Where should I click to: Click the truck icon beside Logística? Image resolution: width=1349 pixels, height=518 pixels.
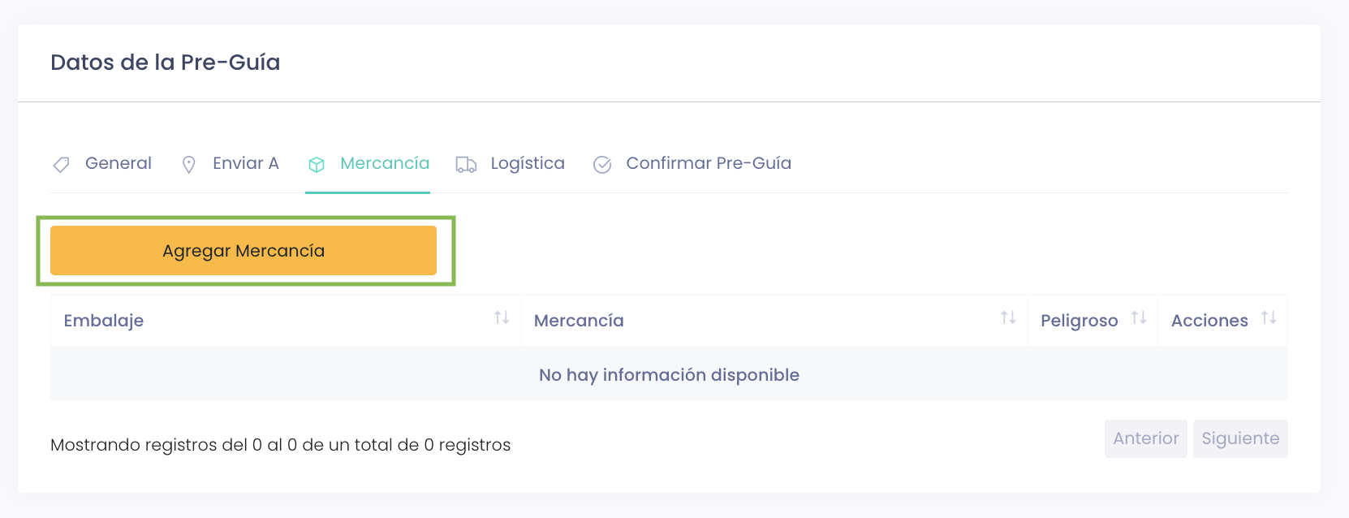[466, 165]
